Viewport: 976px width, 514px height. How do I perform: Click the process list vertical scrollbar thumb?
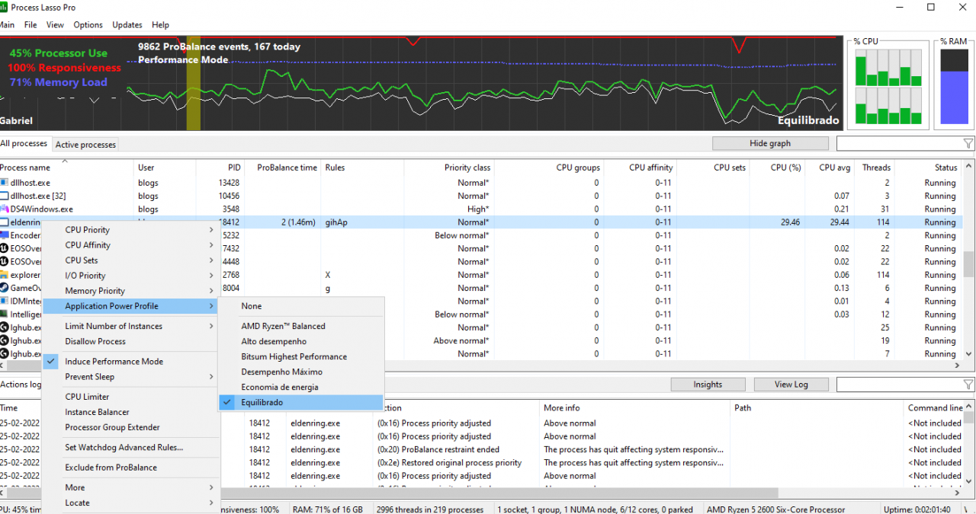coord(968,264)
